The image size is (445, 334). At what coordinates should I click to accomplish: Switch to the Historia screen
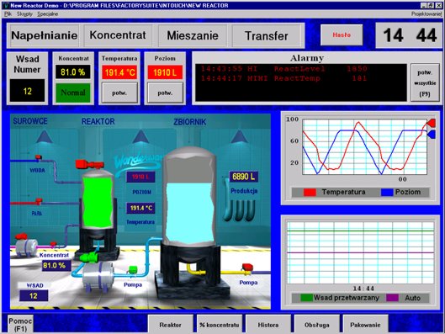[268, 325]
